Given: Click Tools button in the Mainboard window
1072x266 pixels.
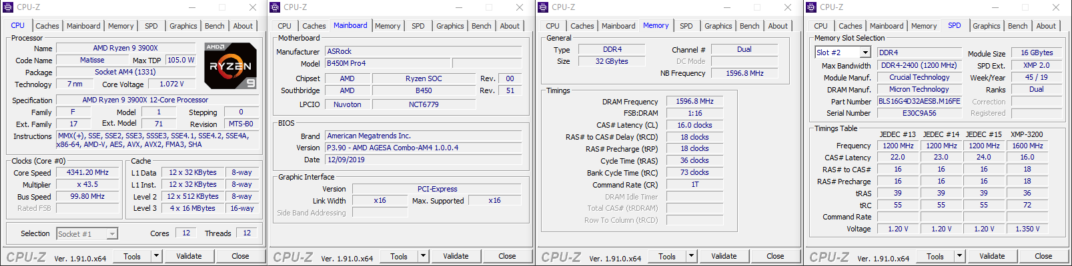Looking at the screenshot, I should pos(399,256).
